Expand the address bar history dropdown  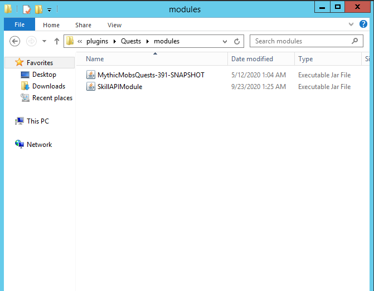point(225,41)
